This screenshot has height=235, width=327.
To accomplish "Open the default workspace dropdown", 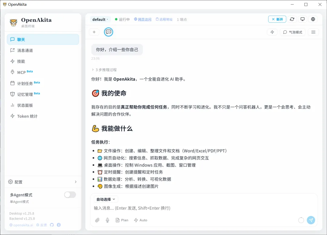I will 100,19.
